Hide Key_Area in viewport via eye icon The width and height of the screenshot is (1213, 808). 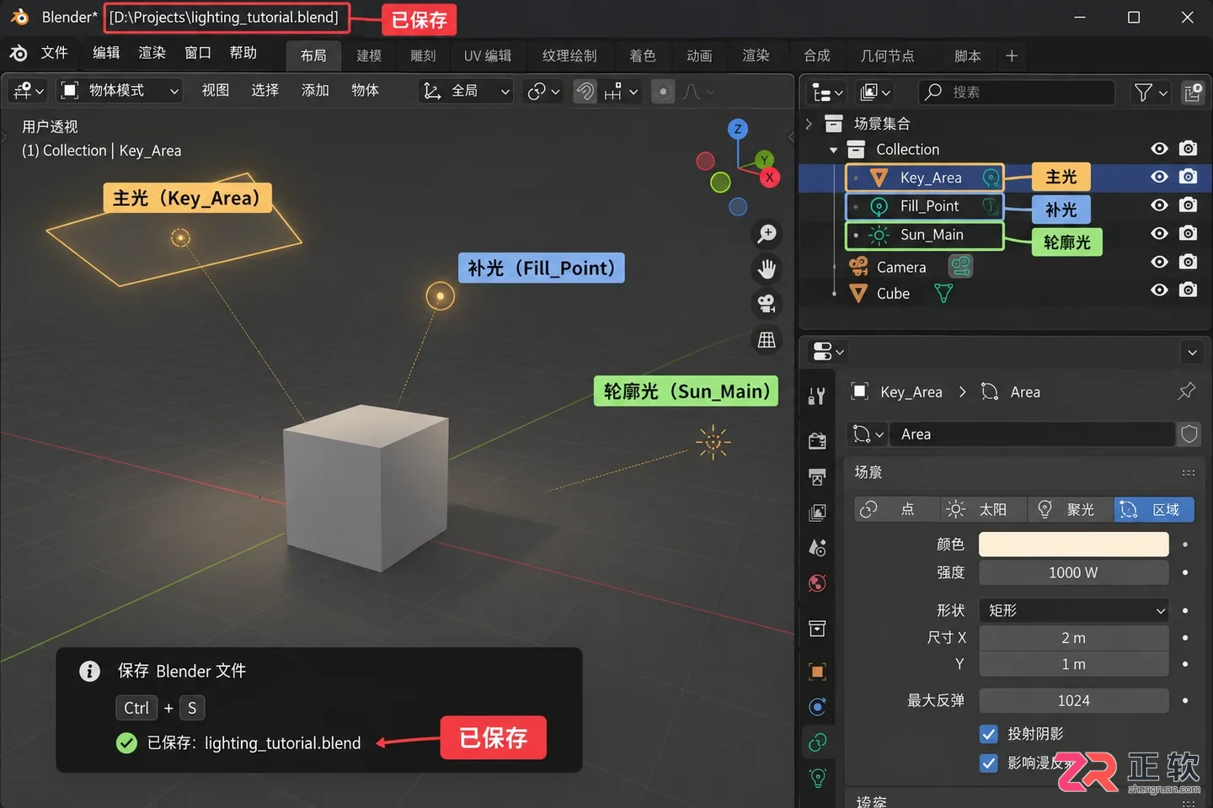(1160, 177)
